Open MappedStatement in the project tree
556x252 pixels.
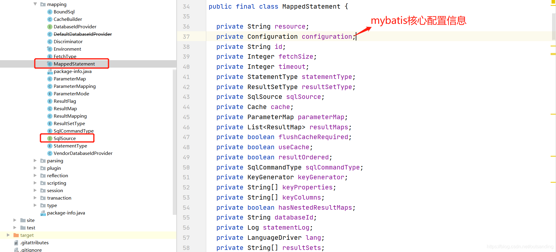pyautogui.click(x=74, y=64)
